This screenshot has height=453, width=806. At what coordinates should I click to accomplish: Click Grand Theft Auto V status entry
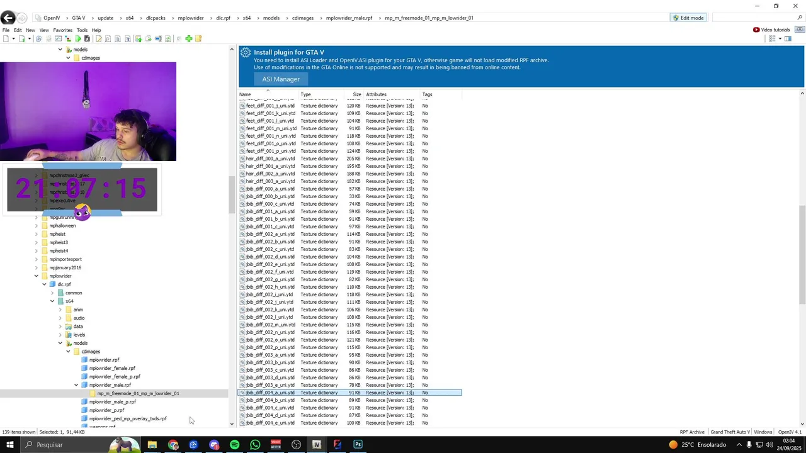click(x=730, y=432)
